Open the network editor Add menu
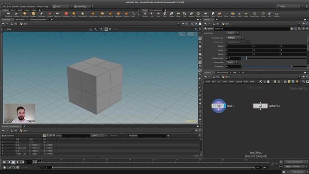 208,82
